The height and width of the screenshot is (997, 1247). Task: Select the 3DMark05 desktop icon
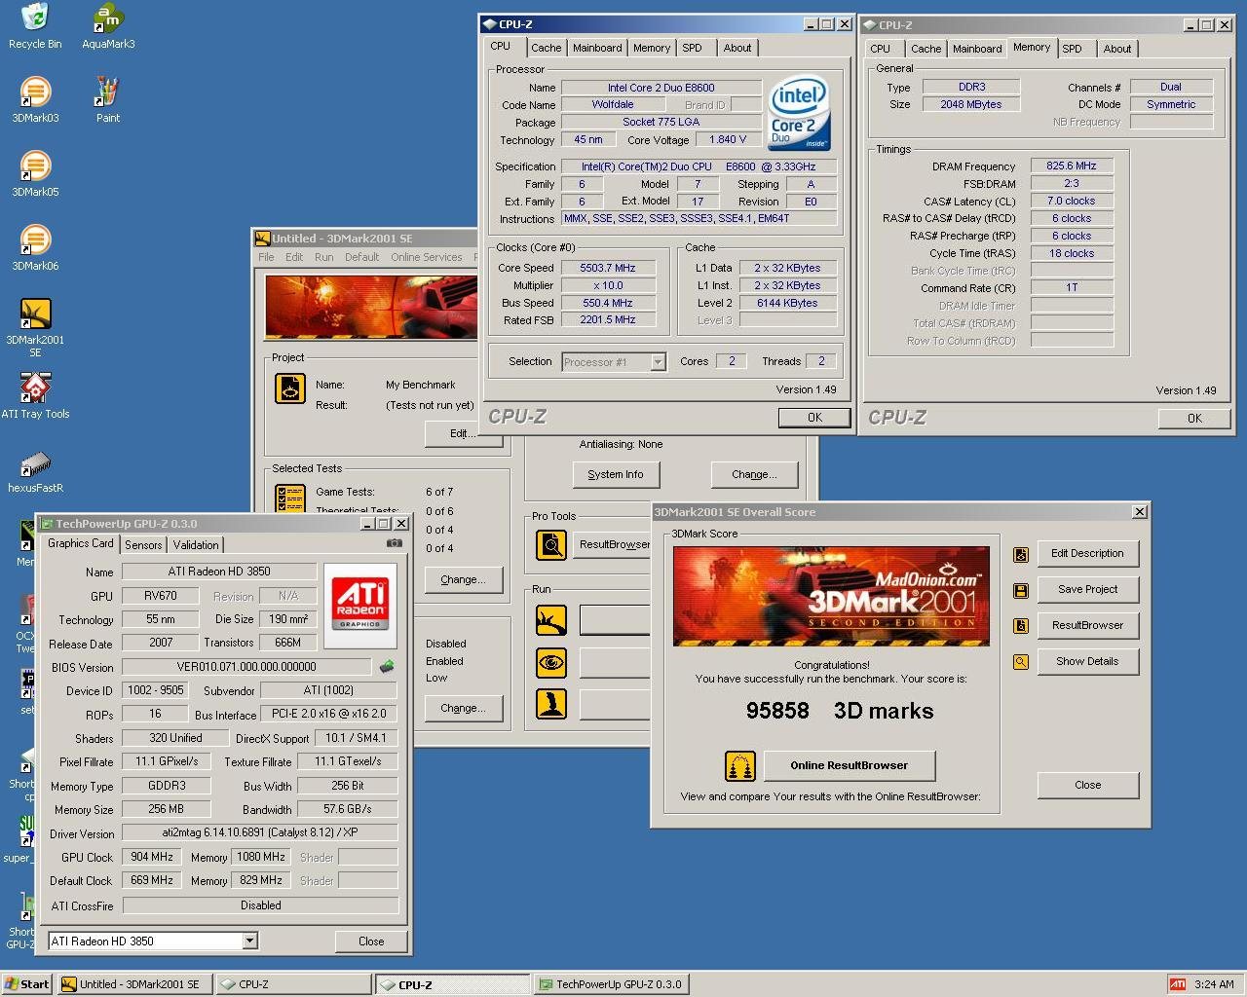pos(35,174)
